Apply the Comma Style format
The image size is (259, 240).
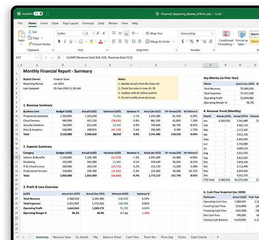(197, 41)
